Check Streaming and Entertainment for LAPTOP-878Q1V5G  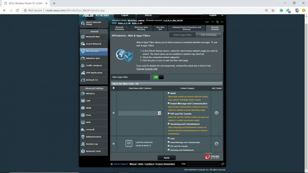pyautogui.click(x=168, y=150)
